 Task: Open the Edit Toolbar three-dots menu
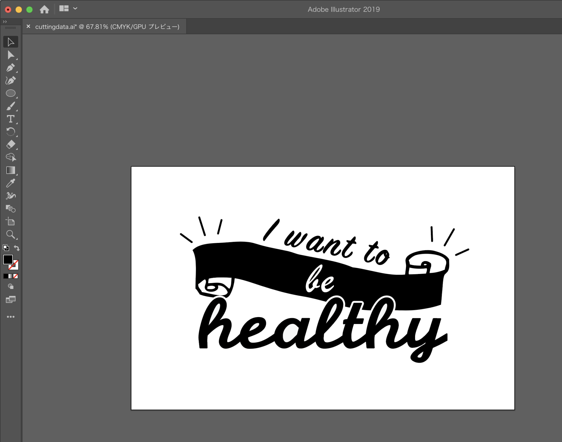(x=11, y=317)
